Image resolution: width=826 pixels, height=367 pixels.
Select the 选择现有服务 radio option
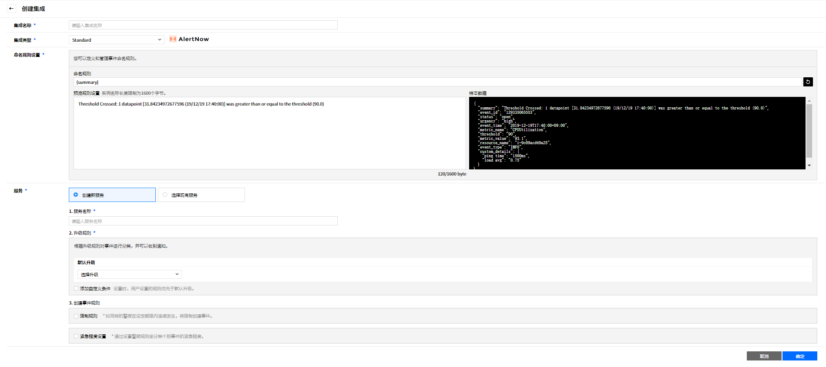coord(165,195)
